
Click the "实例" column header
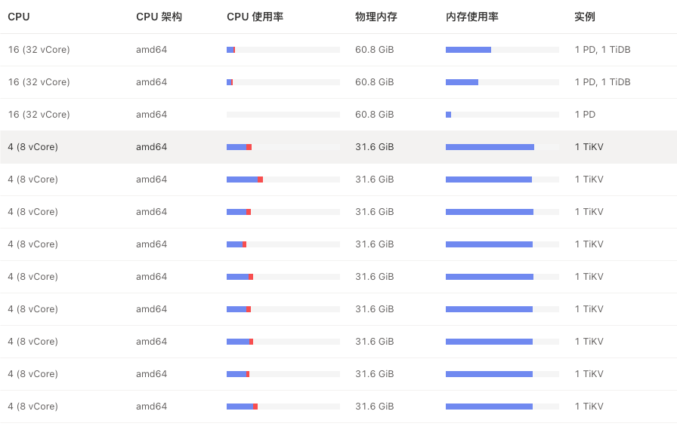click(x=584, y=17)
